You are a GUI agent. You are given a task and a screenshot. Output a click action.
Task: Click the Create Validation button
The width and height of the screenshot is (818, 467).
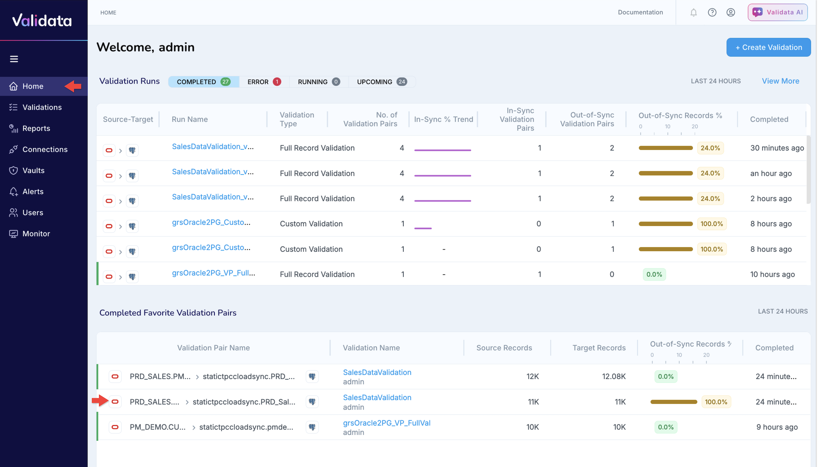[x=768, y=47]
